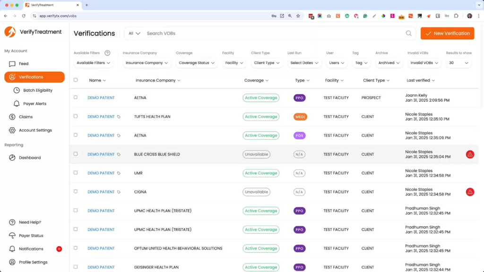Click the purple PPO badge in Aetna row

(x=299, y=98)
